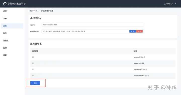This screenshot has width=181, height=95.
Task: Click the 字节跳动小程序 breadcrumb text
Action: [47, 11]
